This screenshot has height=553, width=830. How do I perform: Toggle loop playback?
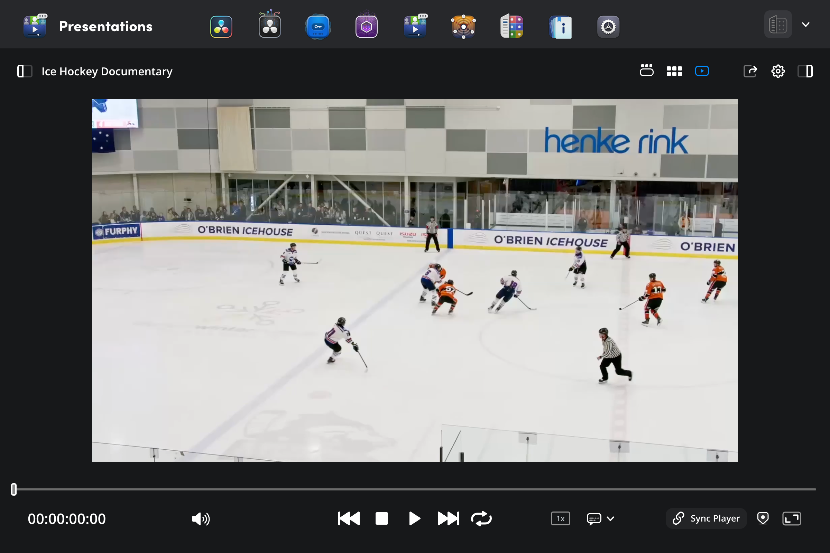coord(481,519)
